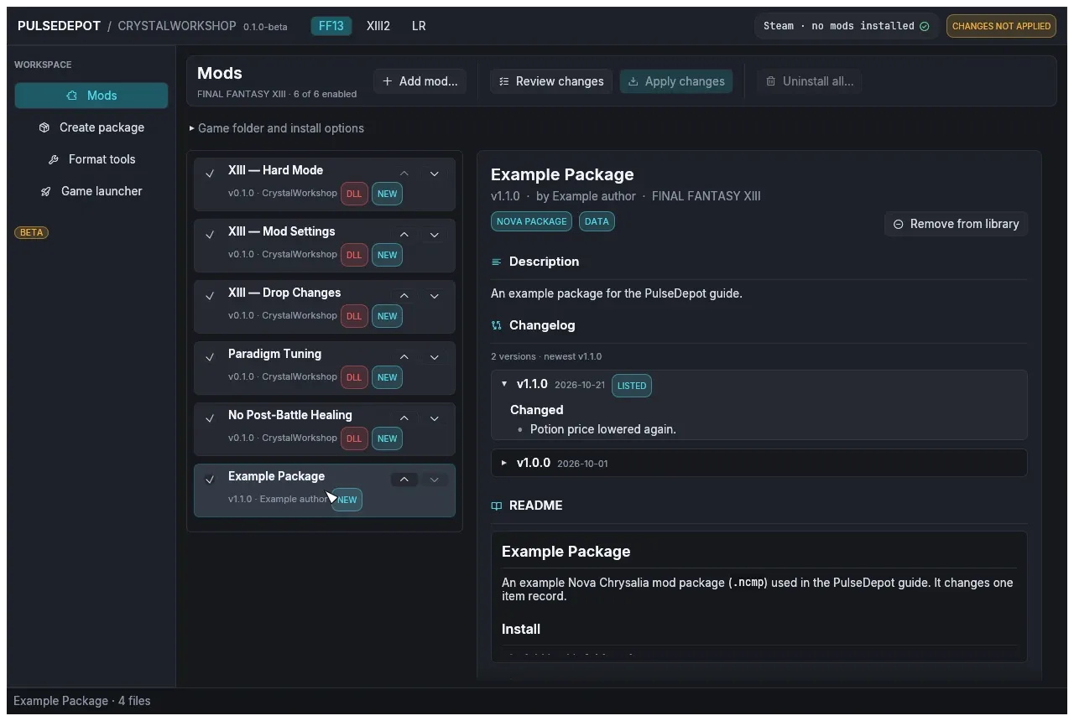Switch to the FF13 game tab
1074x721 pixels.
(x=331, y=26)
